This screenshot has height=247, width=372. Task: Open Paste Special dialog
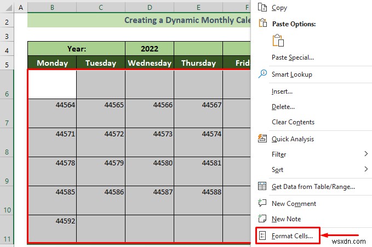[x=293, y=58]
